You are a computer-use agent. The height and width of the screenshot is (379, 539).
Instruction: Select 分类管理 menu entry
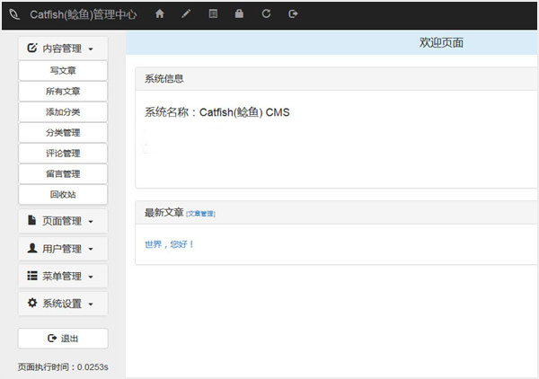pos(63,133)
